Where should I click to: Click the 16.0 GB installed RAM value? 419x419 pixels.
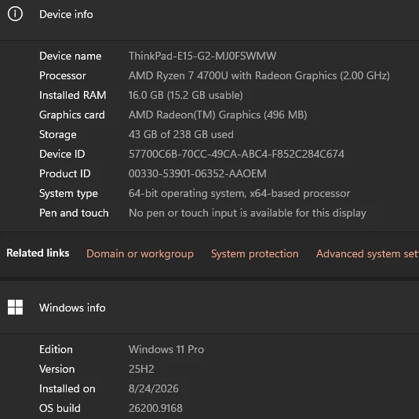click(x=186, y=95)
